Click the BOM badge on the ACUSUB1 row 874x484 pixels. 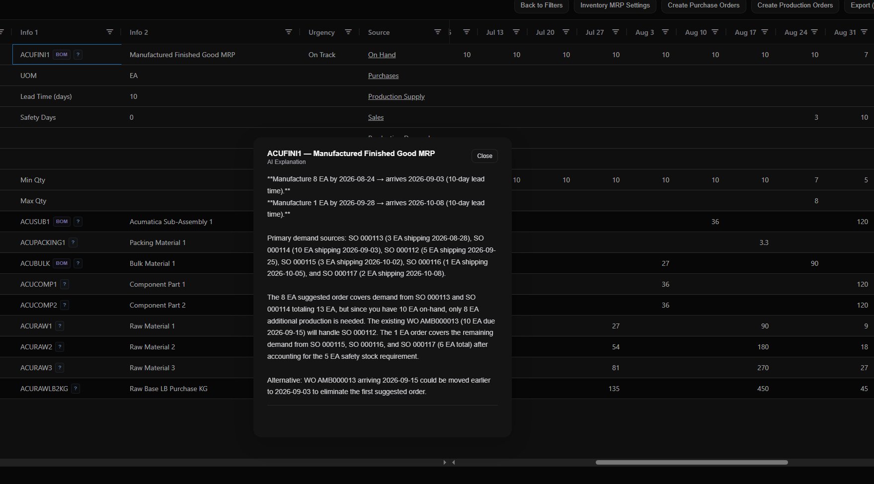tap(62, 222)
